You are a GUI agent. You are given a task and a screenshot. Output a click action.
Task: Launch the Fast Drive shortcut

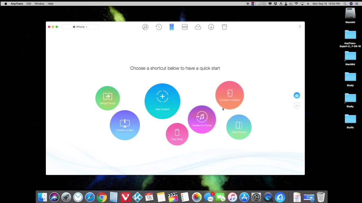click(177, 134)
